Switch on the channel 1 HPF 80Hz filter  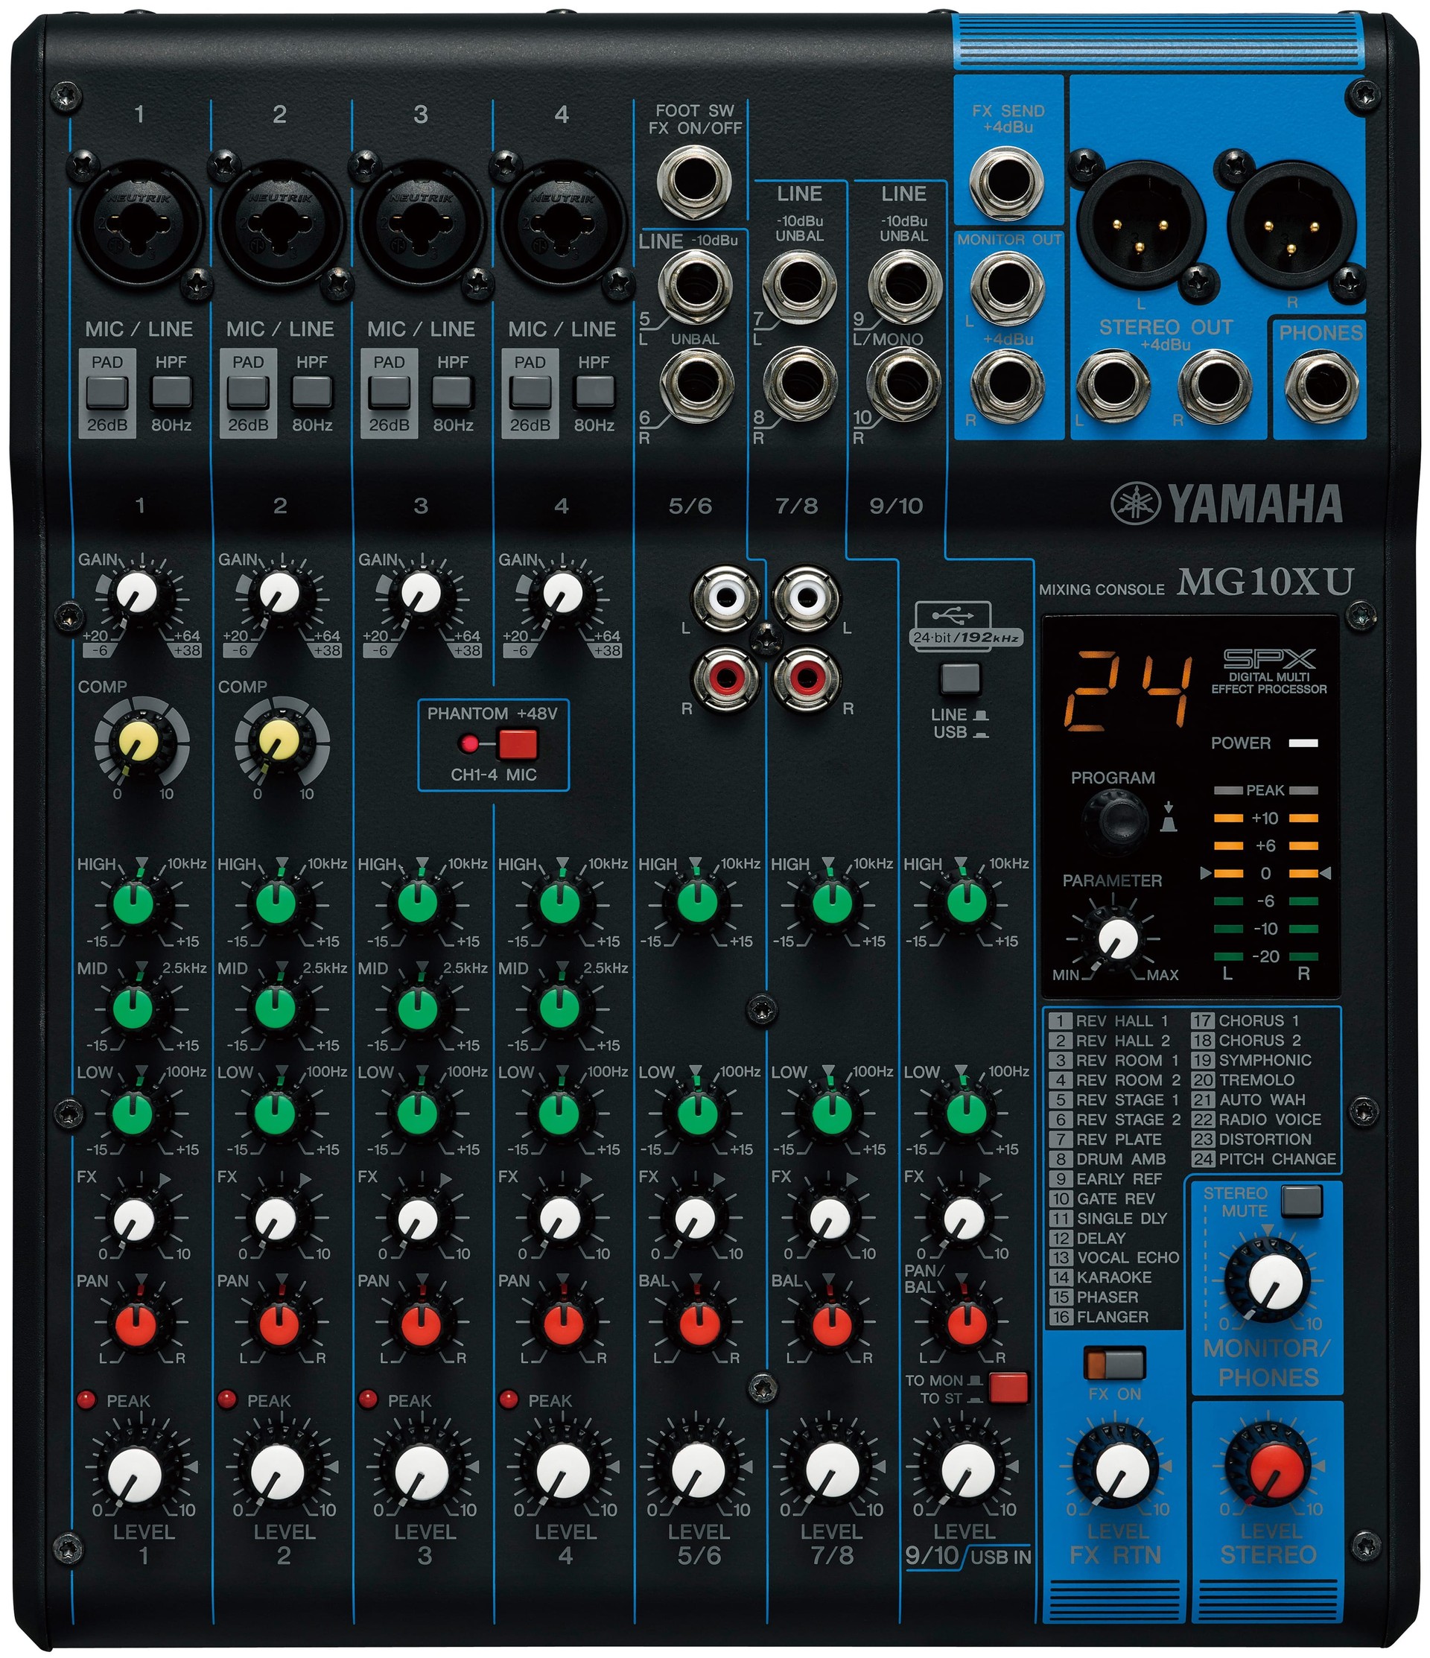click(171, 391)
